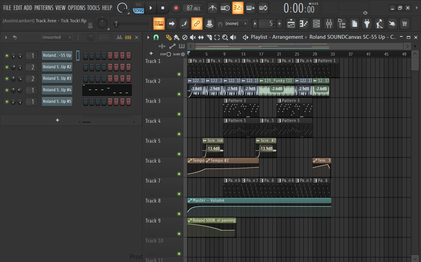Image resolution: width=421 pixels, height=262 pixels.
Task: Click the Play button
Action: click(x=151, y=8)
